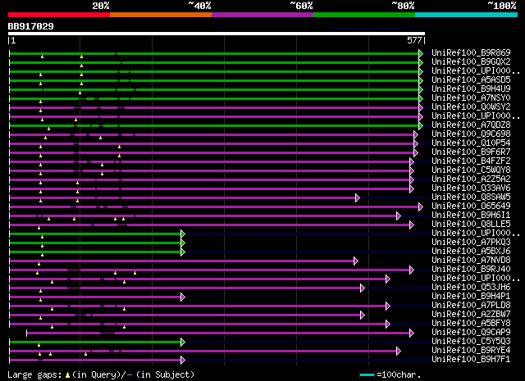Select the UniRef100_Q10P54 label

(471, 143)
